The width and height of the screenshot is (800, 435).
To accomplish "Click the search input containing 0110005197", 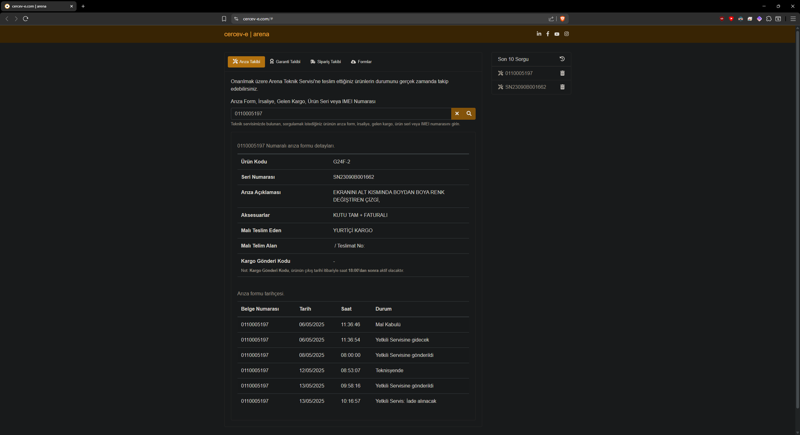I will [x=341, y=114].
